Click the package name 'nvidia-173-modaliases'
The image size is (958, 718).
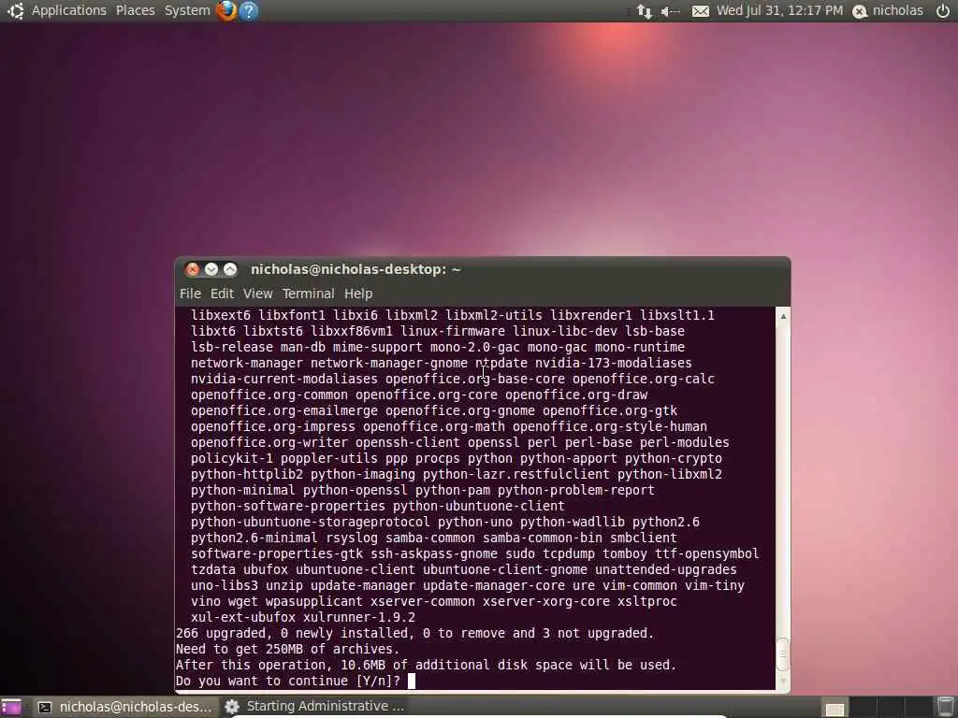click(x=614, y=363)
